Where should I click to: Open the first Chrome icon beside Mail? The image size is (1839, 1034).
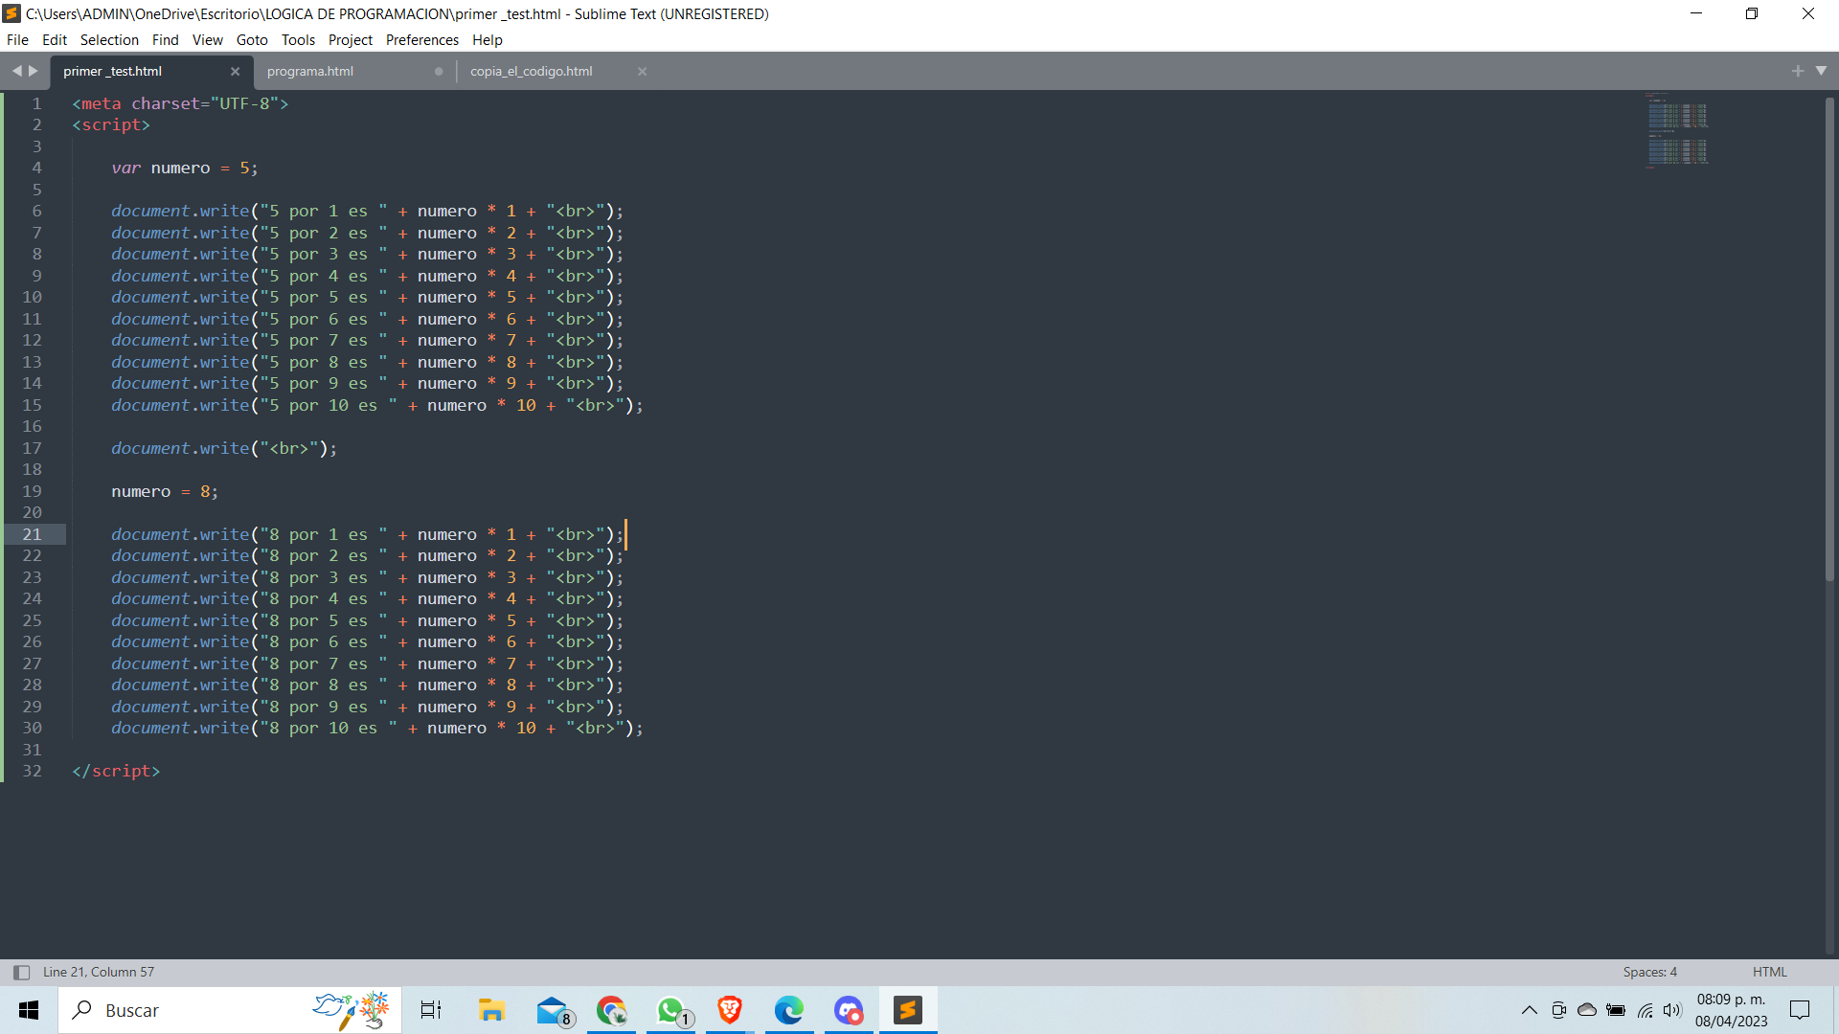click(x=611, y=1011)
